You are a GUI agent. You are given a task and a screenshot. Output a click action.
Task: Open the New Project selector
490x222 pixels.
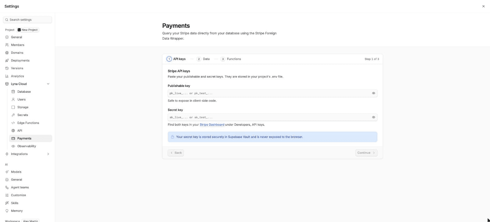tap(27, 30)
